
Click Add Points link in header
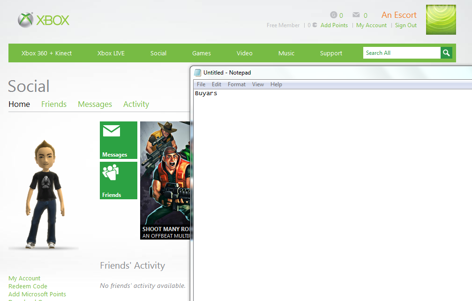point(334,25)
